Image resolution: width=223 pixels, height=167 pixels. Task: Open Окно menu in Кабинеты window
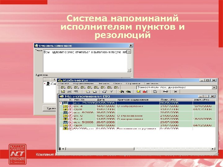[118, 83]
